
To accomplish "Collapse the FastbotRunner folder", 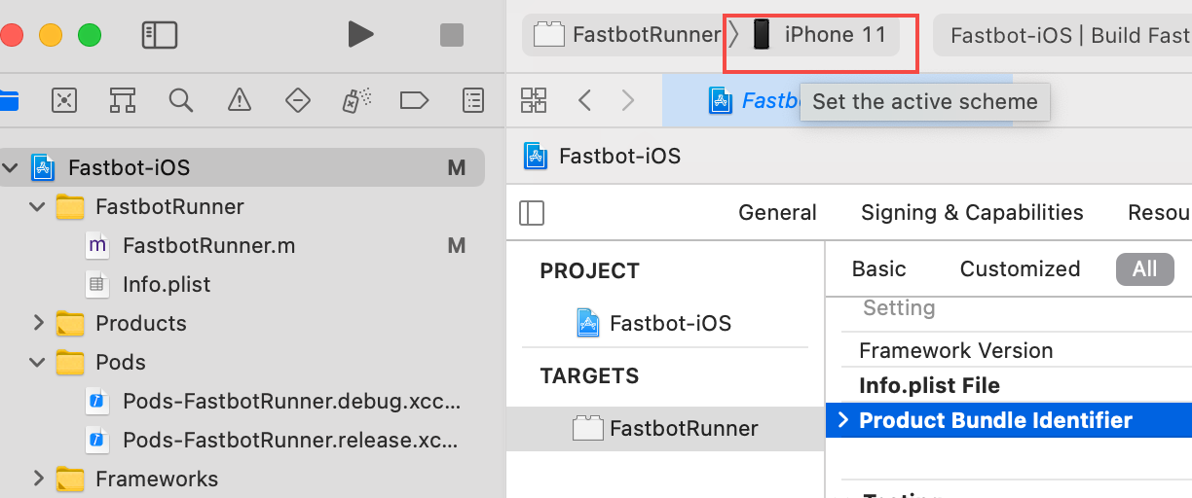I will [37, 206].
